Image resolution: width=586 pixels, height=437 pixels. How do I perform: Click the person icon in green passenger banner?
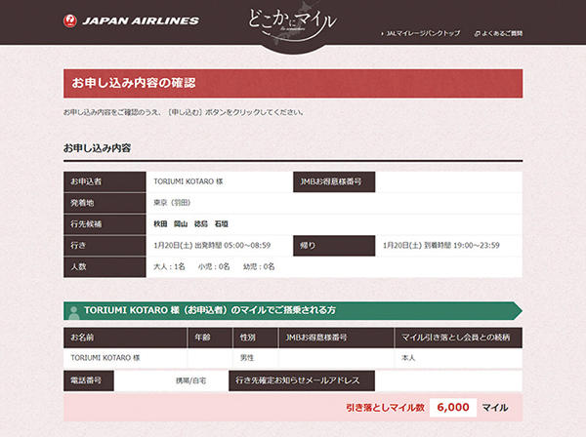72,310
